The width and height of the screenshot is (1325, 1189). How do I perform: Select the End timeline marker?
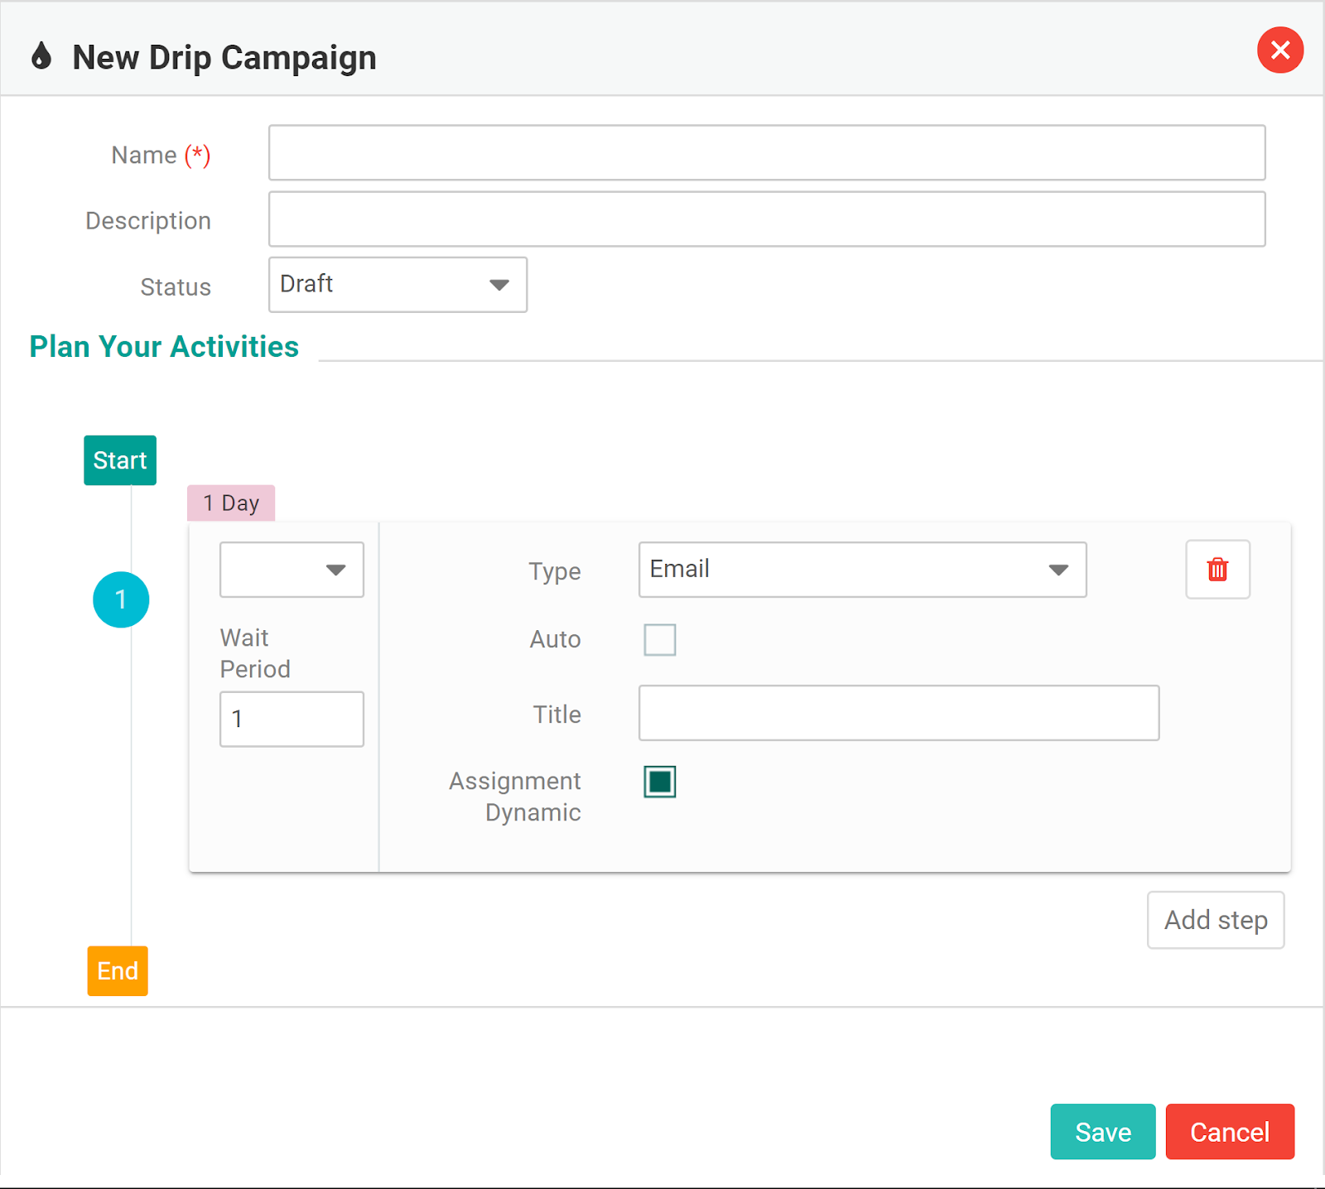(x=118, y=971)
